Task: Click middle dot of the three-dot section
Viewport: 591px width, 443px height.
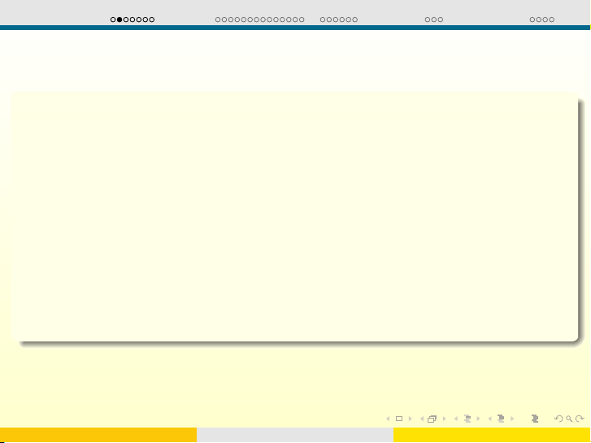Action: (x=434, y=19)
